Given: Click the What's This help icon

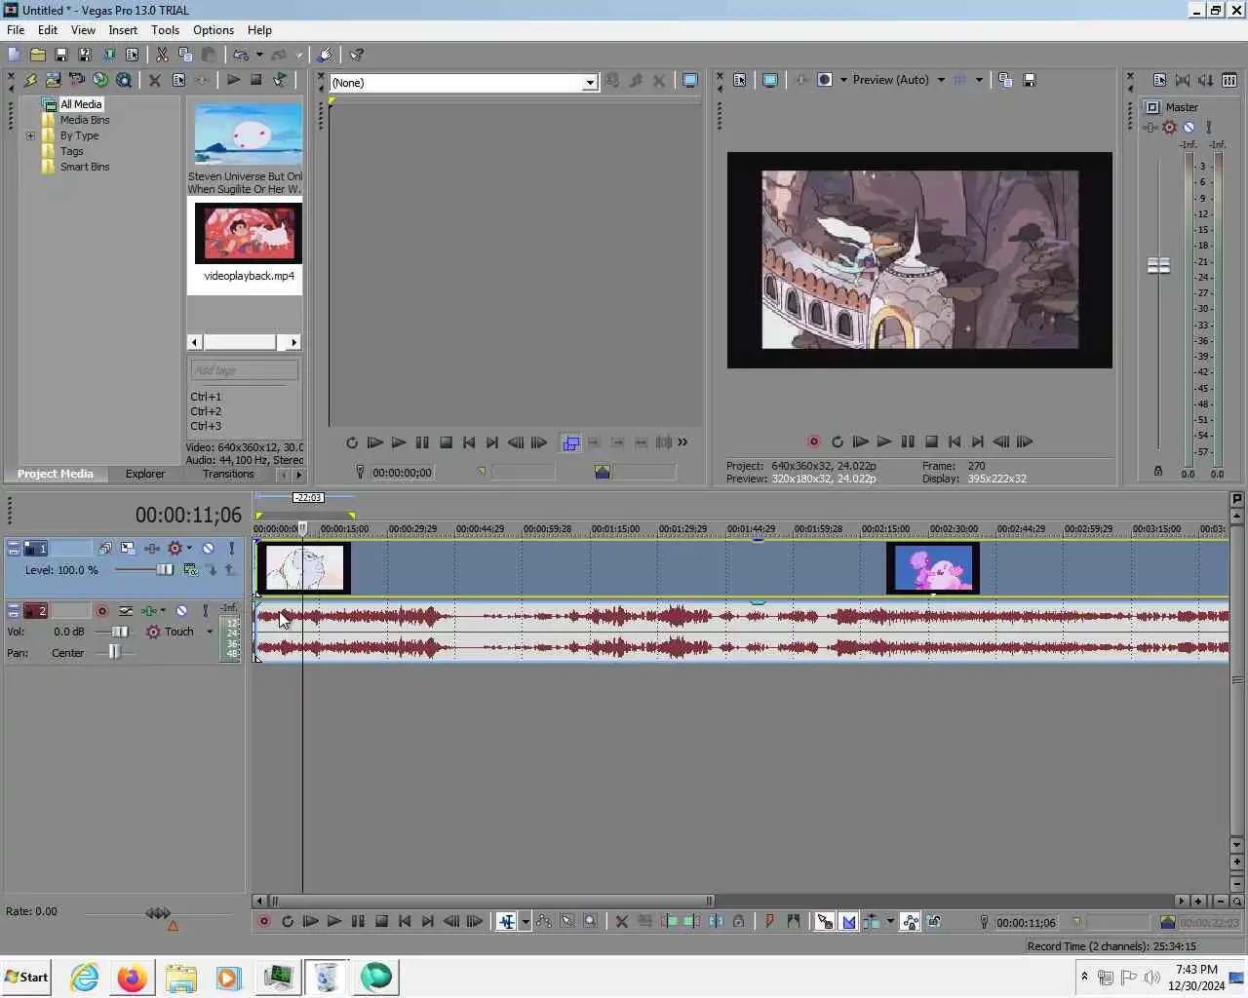Looking at the screenshot, I should point(357,56).
